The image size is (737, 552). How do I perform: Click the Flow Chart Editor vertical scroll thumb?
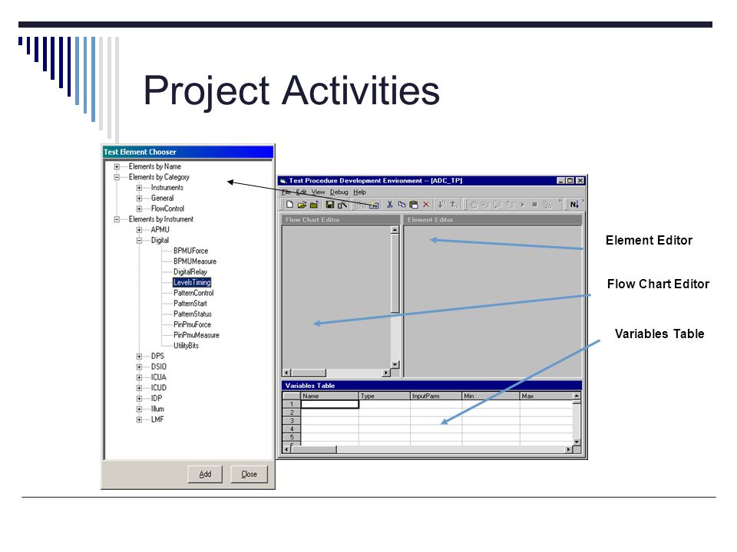pyautogui.click(x=395, y=273)
